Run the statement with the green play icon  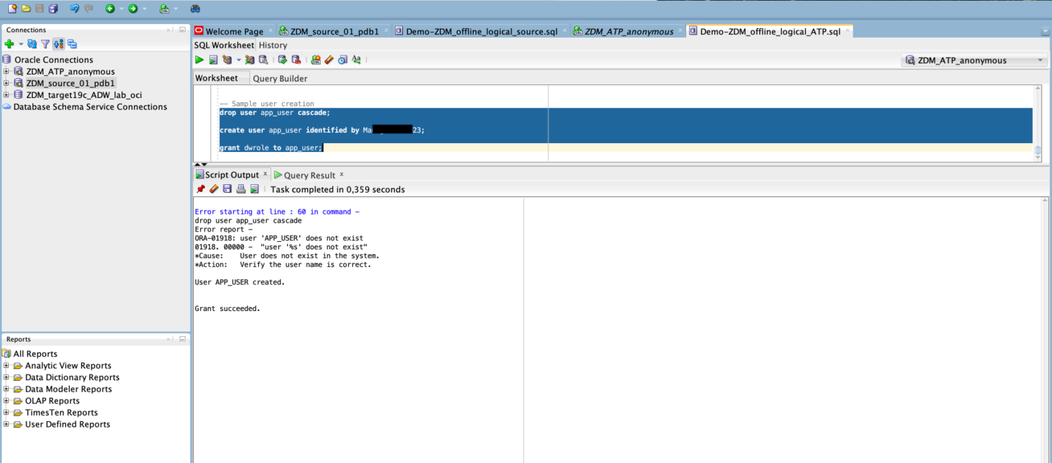(x=199, y=60)
